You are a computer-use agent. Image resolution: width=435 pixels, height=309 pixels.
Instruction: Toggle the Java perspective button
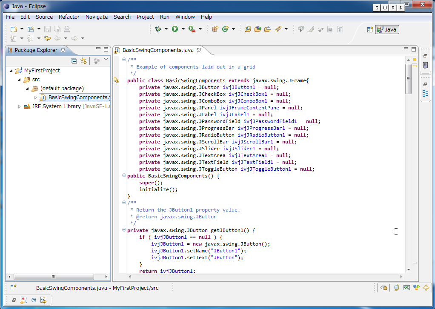(387, 29)
